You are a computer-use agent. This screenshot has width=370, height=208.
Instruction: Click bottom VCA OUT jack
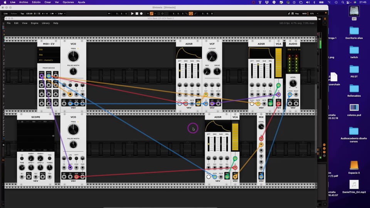235,177
